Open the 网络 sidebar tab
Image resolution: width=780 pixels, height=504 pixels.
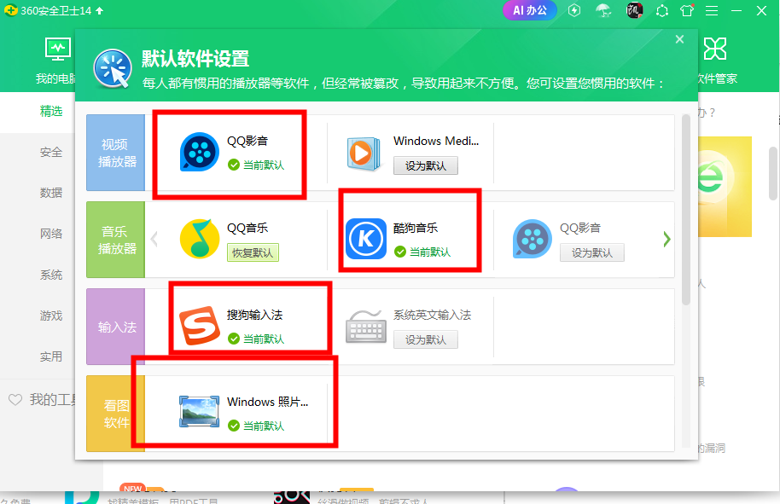pos(51,234)
